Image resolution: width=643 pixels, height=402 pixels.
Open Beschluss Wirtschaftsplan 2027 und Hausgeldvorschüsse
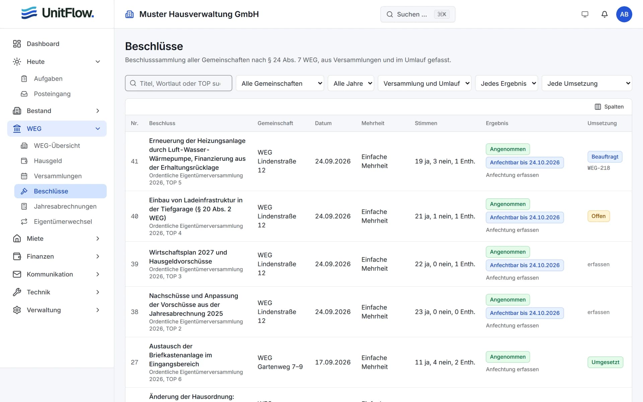(188, 257)
